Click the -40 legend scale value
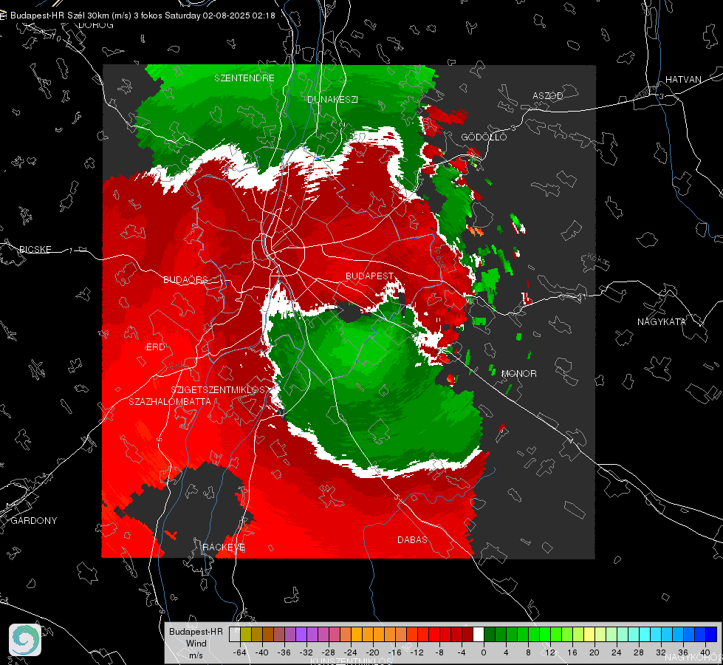This screenshot has height=665, width=723. (261, 652)
